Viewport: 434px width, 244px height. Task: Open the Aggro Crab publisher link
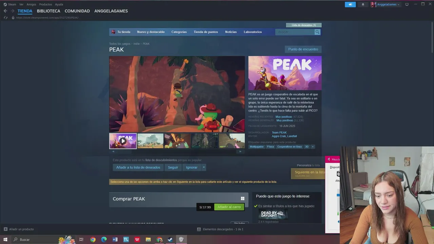click(x=279, y=136)
